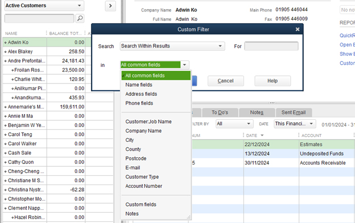Screen dimensions: 355x223
Task: Click the Help button
Action: point(273,81)
